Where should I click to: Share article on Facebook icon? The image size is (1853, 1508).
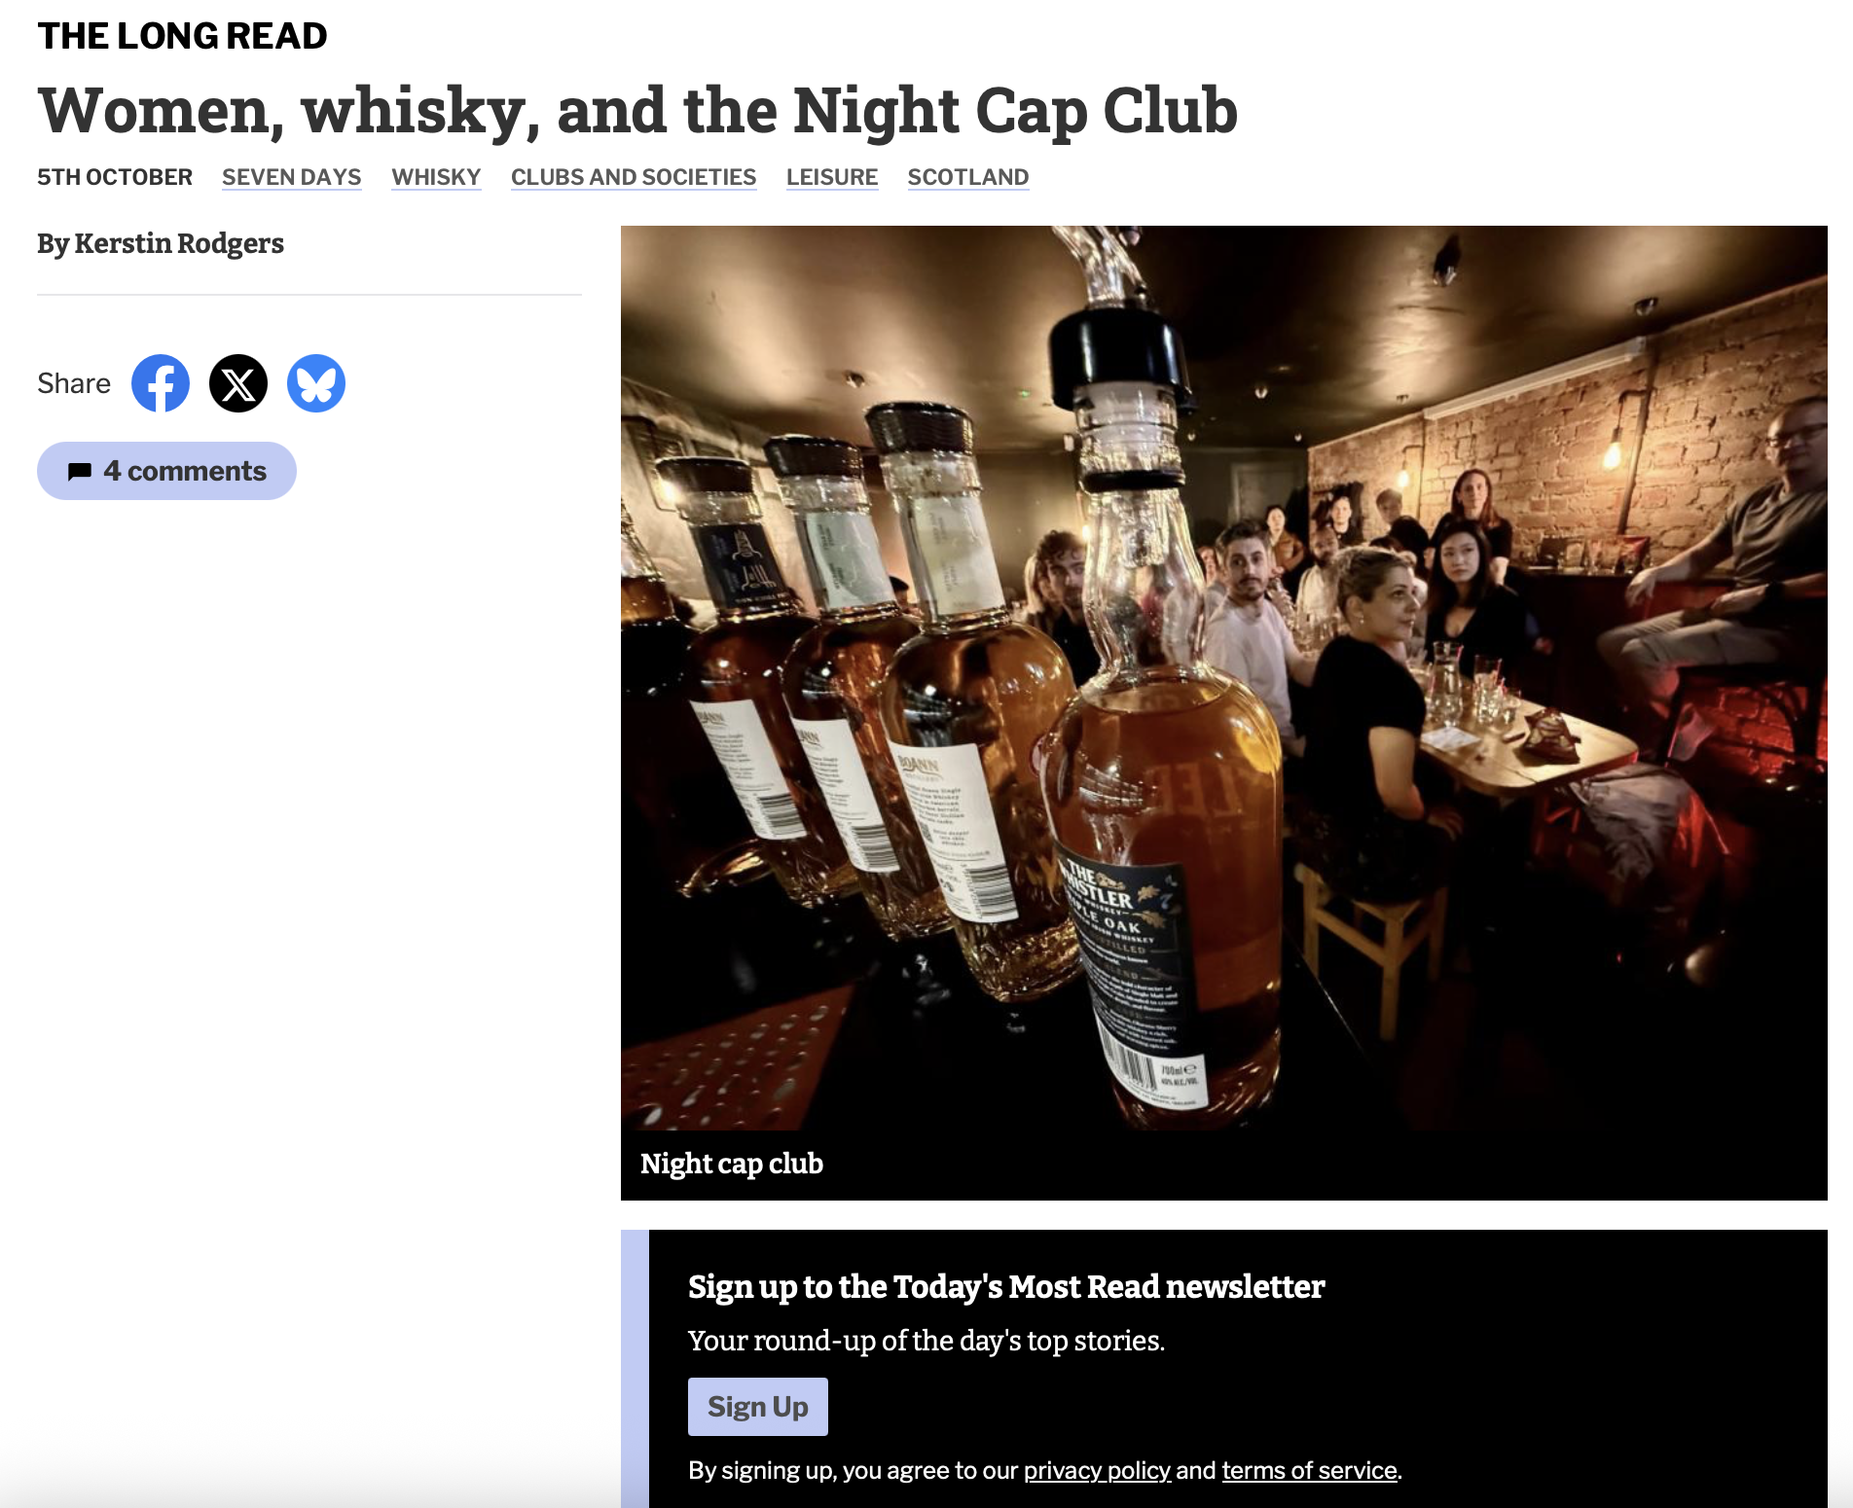pos(161,383)
